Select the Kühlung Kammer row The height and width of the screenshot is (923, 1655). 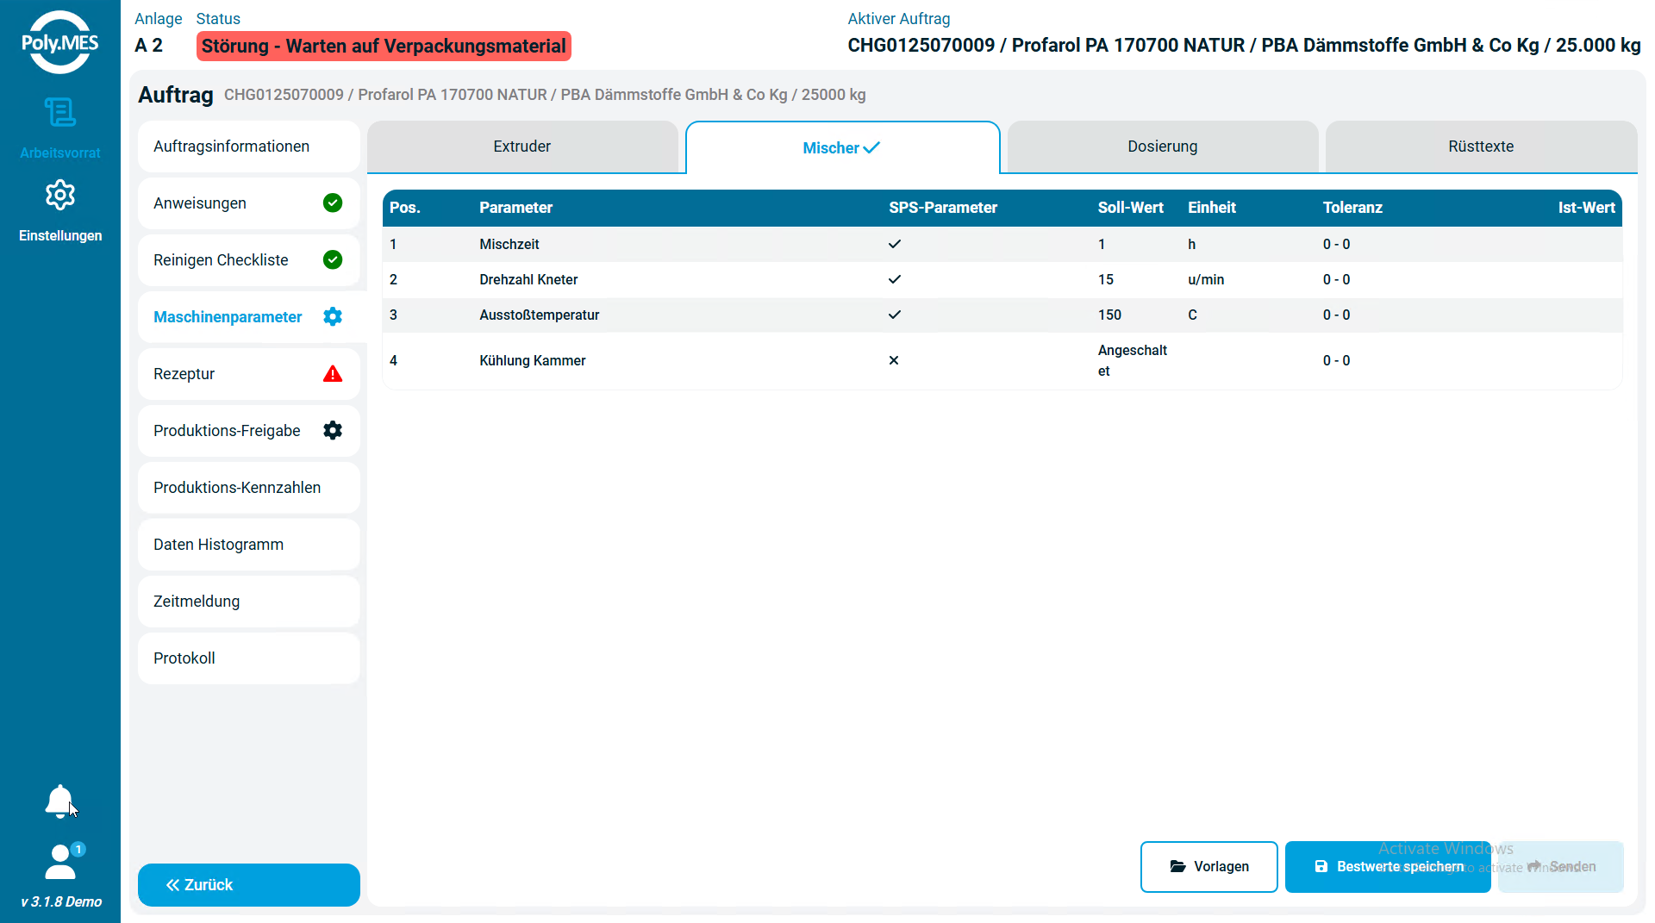tap(1002, 361)
